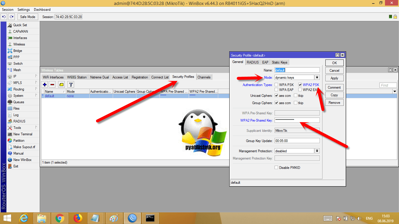This screenshot has width=399, height=224.
Task: Open Google Chrome from the taskbar
Action: pyautogui.click(x=60, y=218)
